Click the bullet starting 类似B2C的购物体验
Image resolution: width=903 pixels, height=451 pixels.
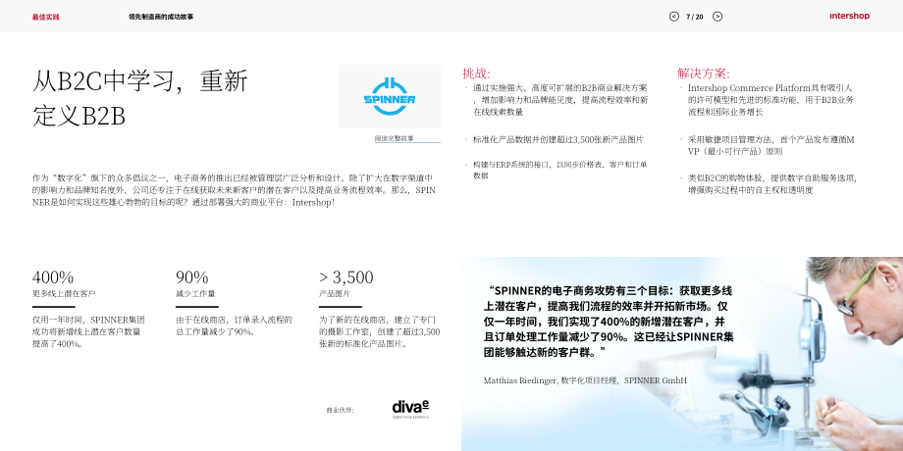tap(772, 184)
